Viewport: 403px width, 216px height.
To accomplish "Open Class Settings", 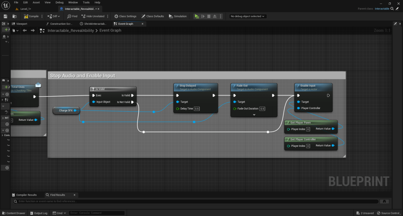I will coord(125,16).
